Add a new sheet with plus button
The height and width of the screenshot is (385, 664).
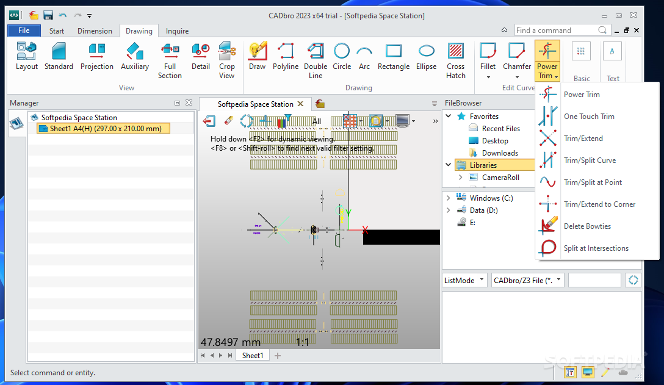[x=277, y=355]
